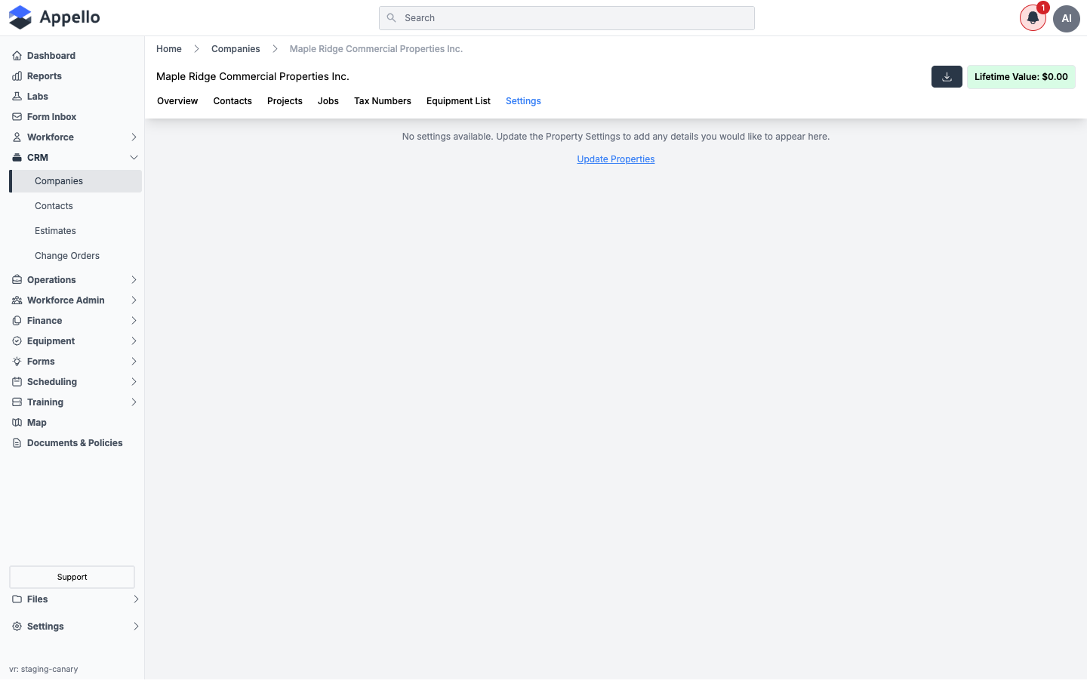Collapse the CRM section chevron
This screenshot has height=693, width=1087.
[134, 158]
